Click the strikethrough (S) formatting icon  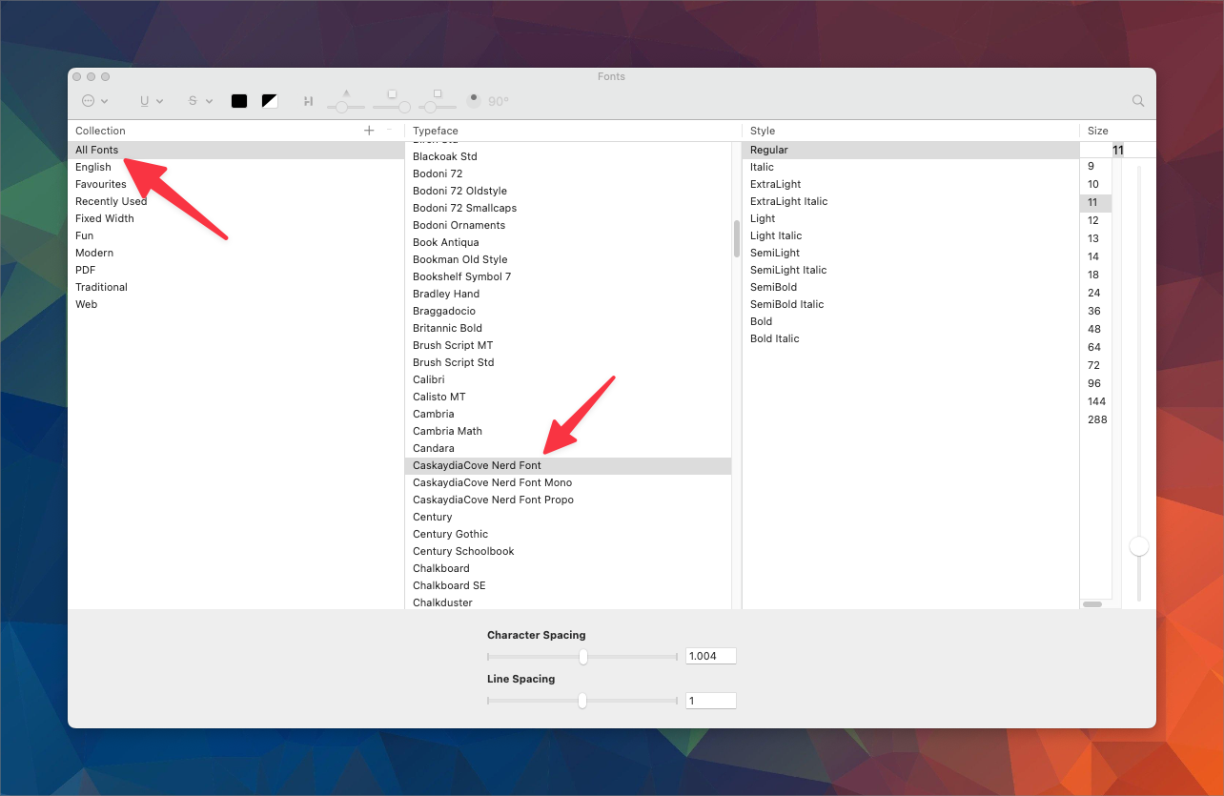coord(194,100)
